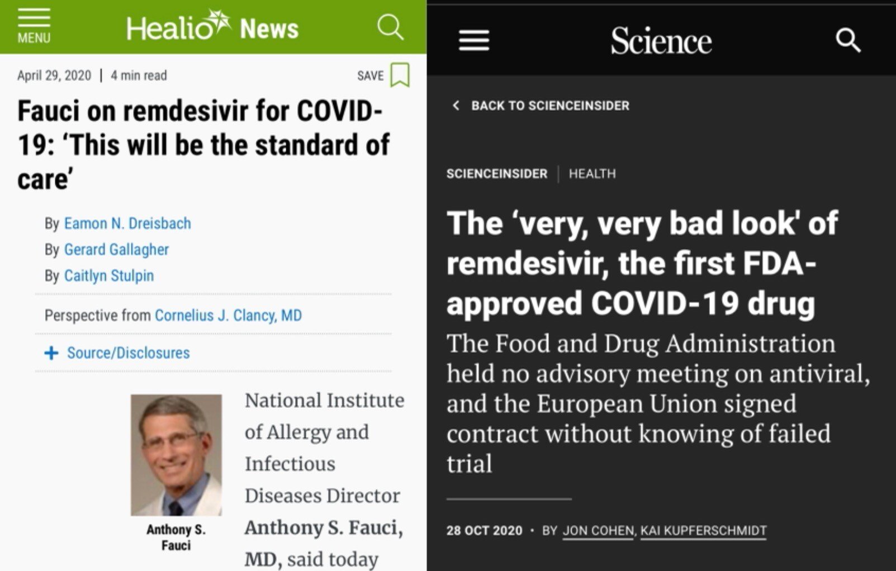Open Science site hamburger menu icon

[474, 41]
